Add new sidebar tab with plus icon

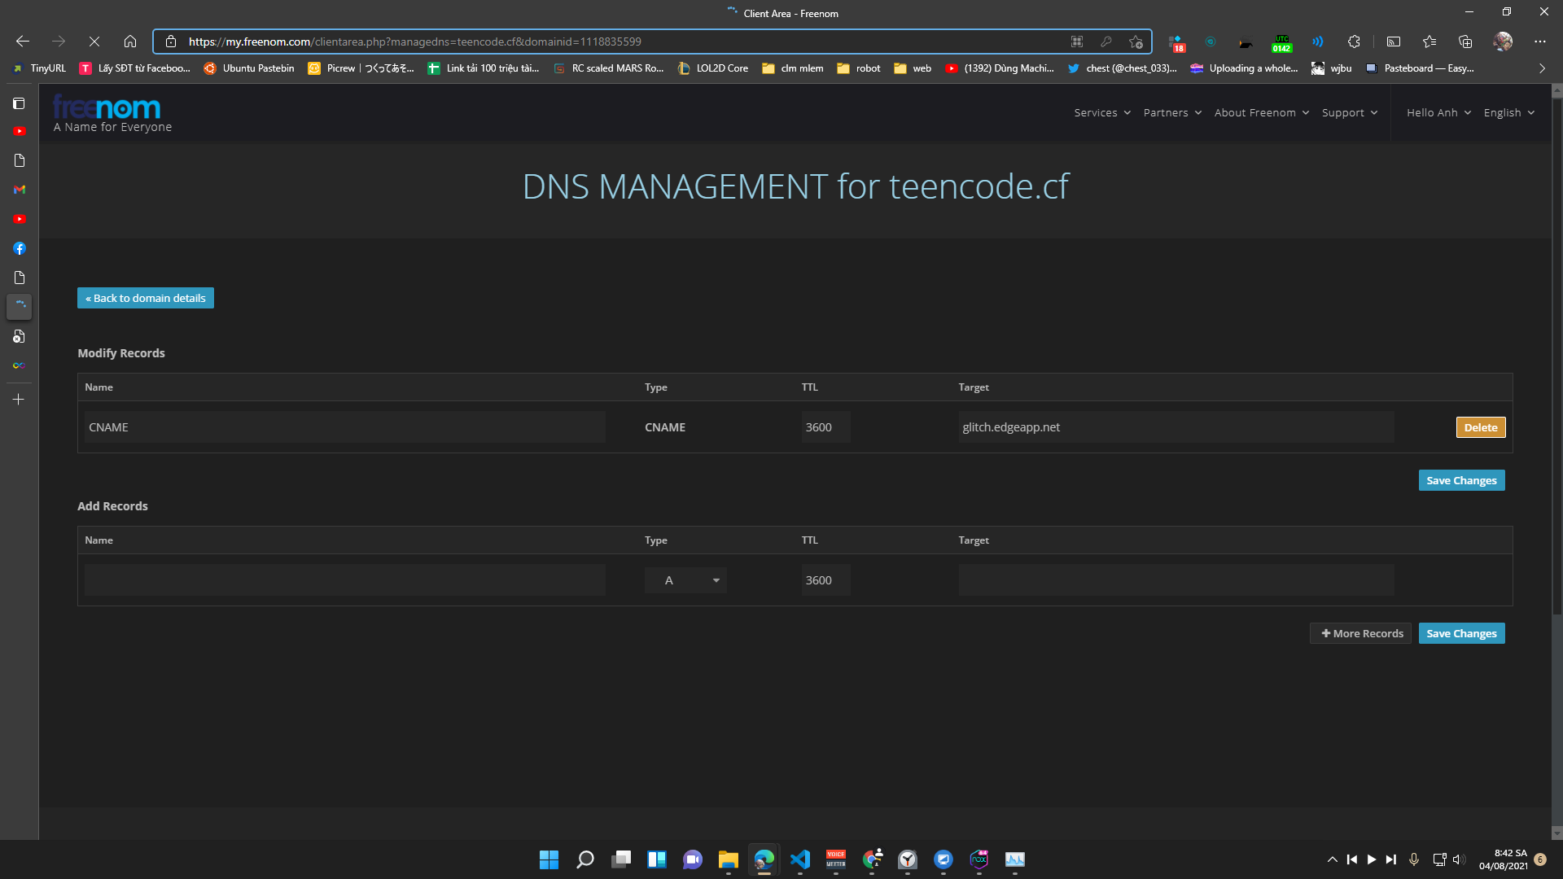19,400
